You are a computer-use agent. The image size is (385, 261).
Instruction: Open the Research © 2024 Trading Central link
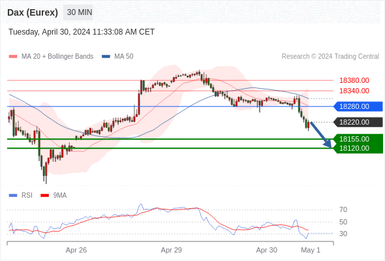(x=330, y=57)
